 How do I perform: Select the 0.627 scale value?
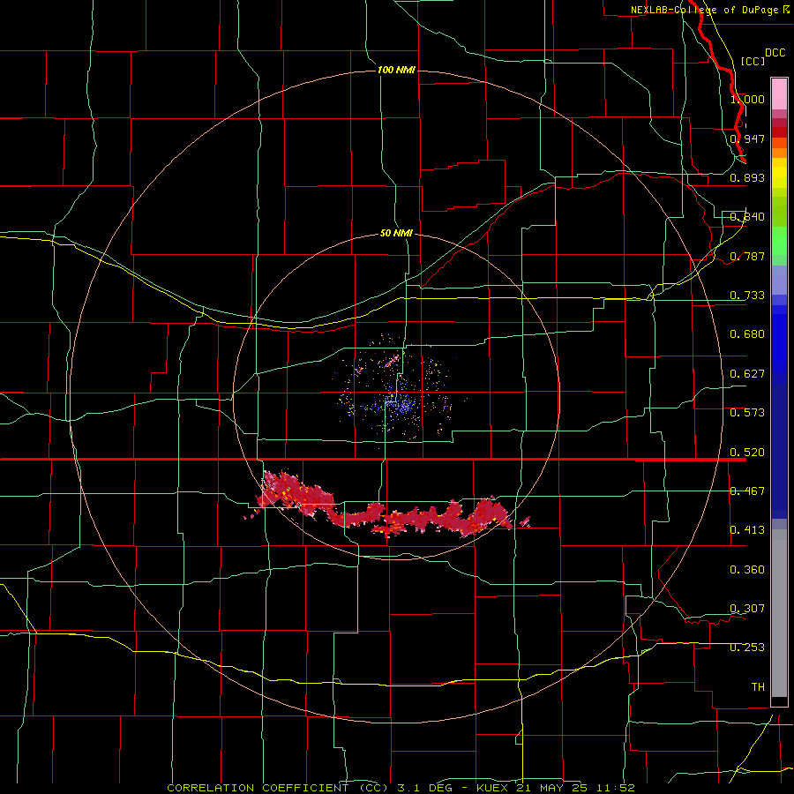[747, 374]
